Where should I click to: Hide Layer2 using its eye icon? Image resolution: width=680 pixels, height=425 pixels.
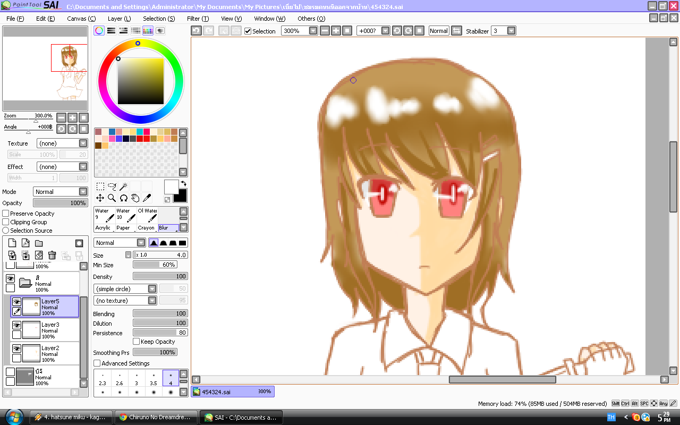[16, 348]
